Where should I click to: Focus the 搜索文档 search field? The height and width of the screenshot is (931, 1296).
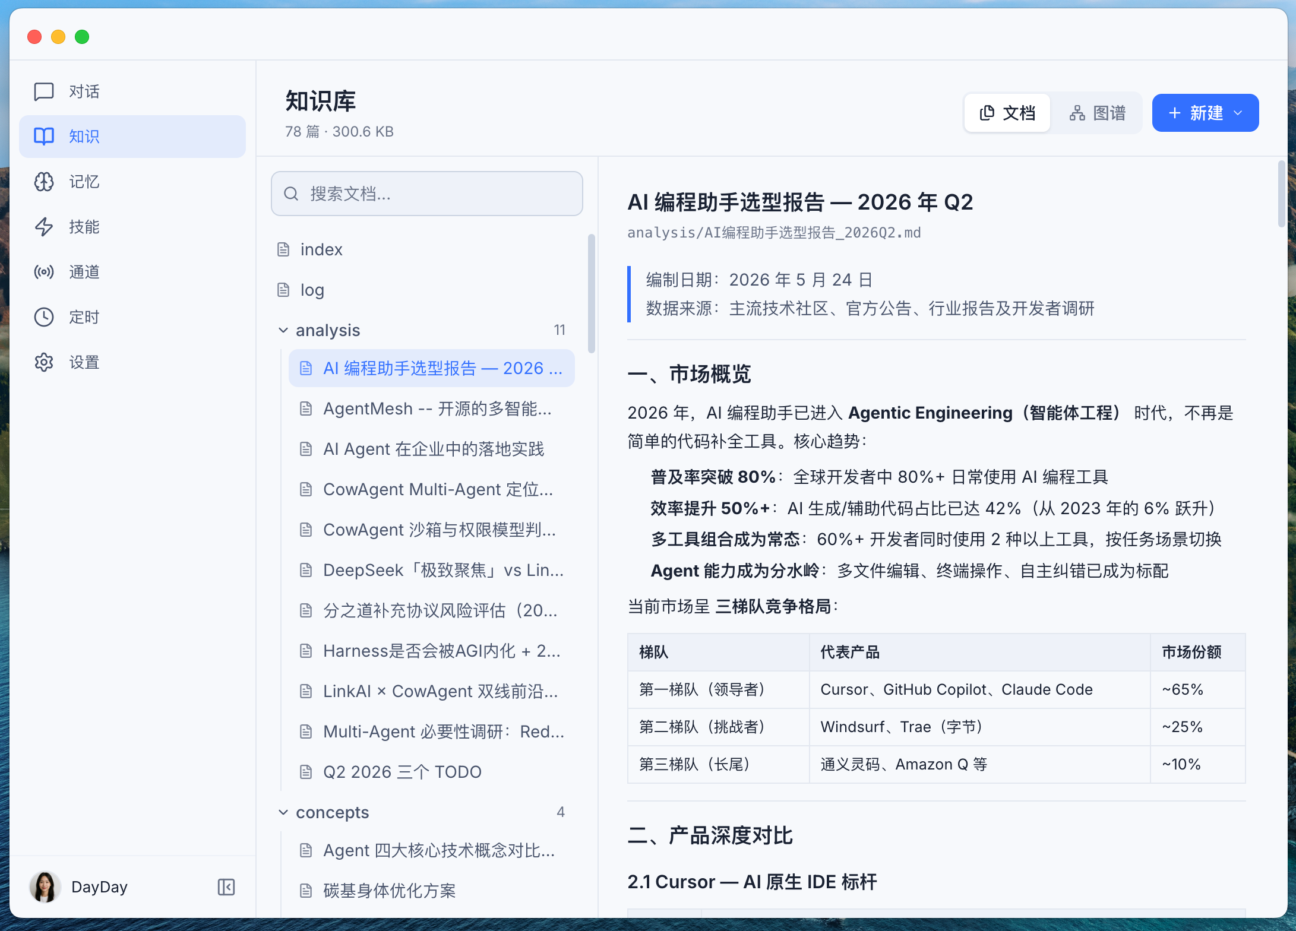(427, 194)
